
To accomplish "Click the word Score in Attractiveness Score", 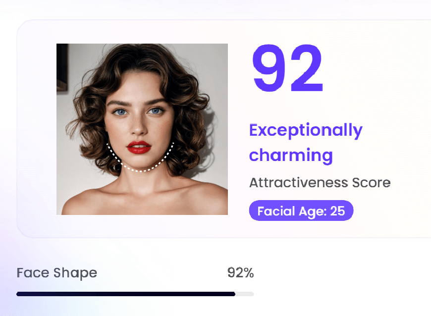I will (x=371, y=183).
